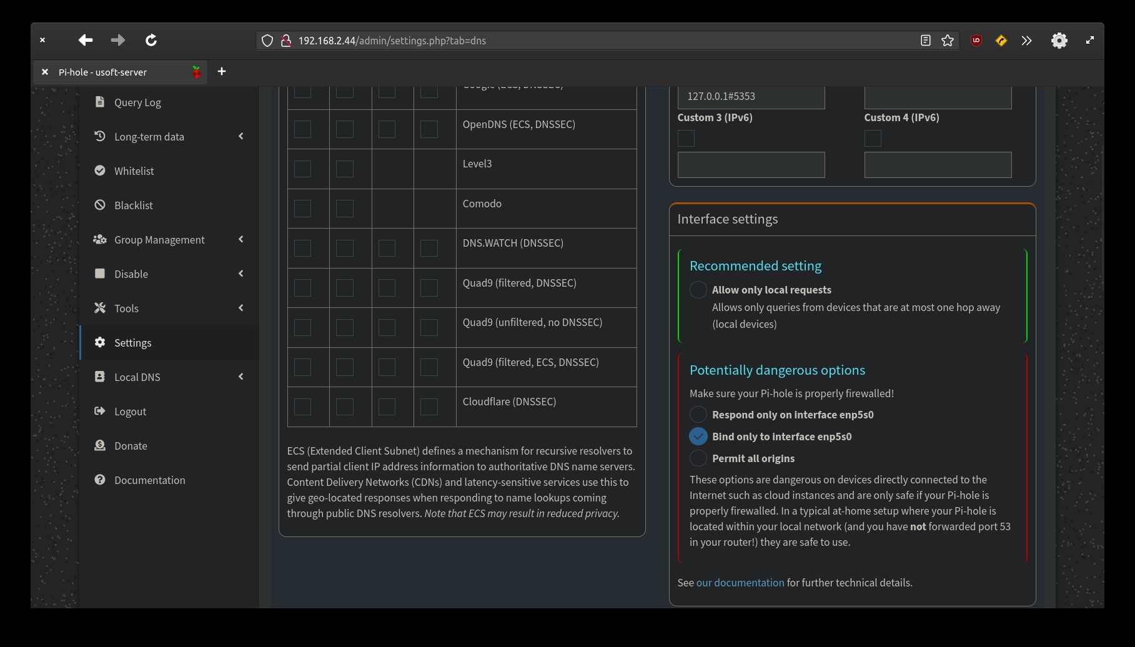The width and height of the screenshot is (1135, 647).
Task: Select Permit all origins radio
Action: coord(698,458)
